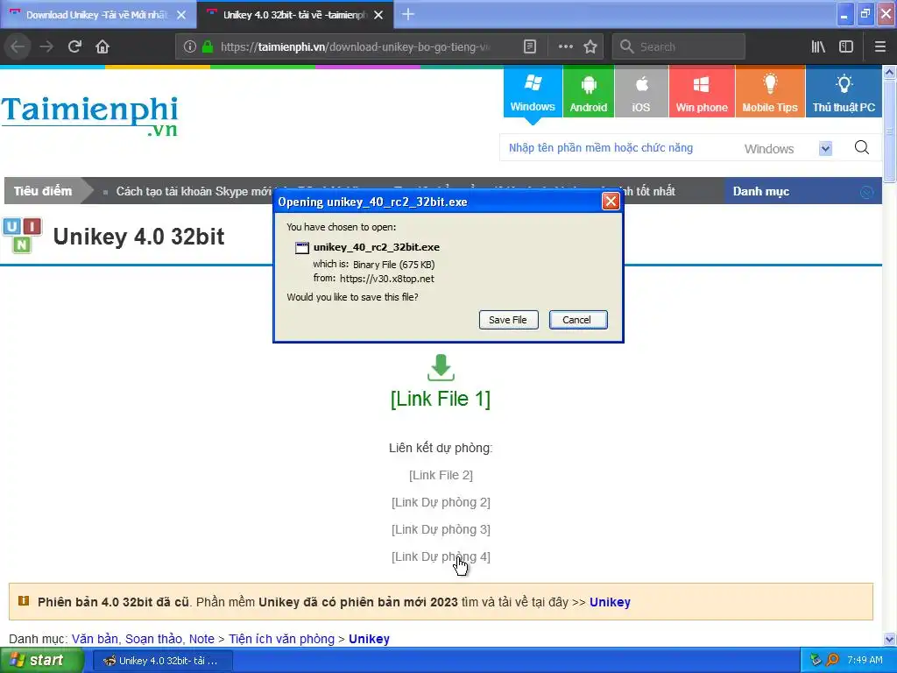The image size is (897, 673).
Task: Open a new tab with plus button
Action: tap(408, 14)
